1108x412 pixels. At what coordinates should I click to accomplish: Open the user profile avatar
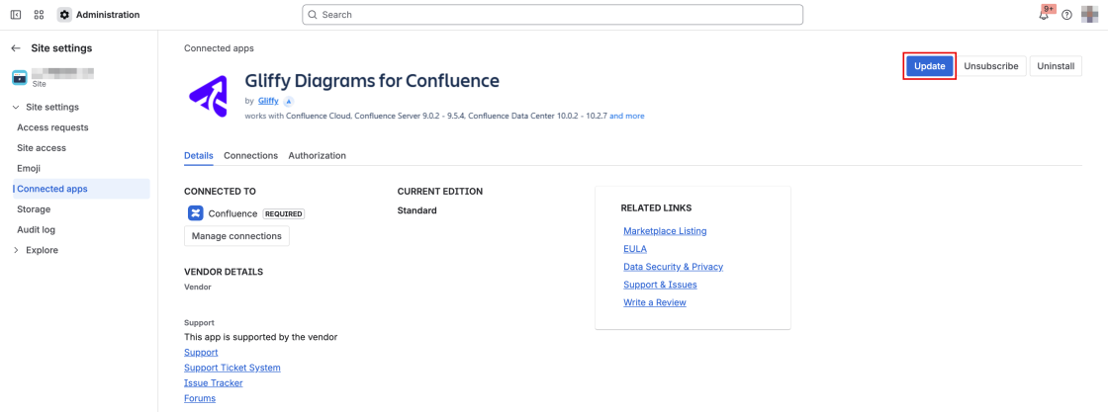pos(1089,14)
